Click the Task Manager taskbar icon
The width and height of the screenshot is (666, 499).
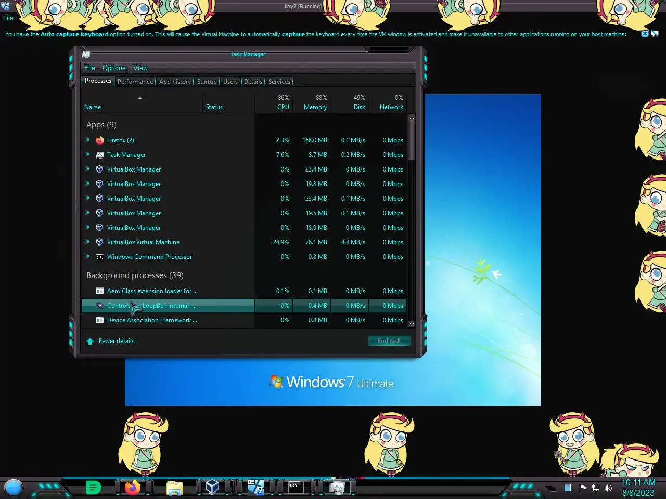pyautogui.click(x=337, y=487)
